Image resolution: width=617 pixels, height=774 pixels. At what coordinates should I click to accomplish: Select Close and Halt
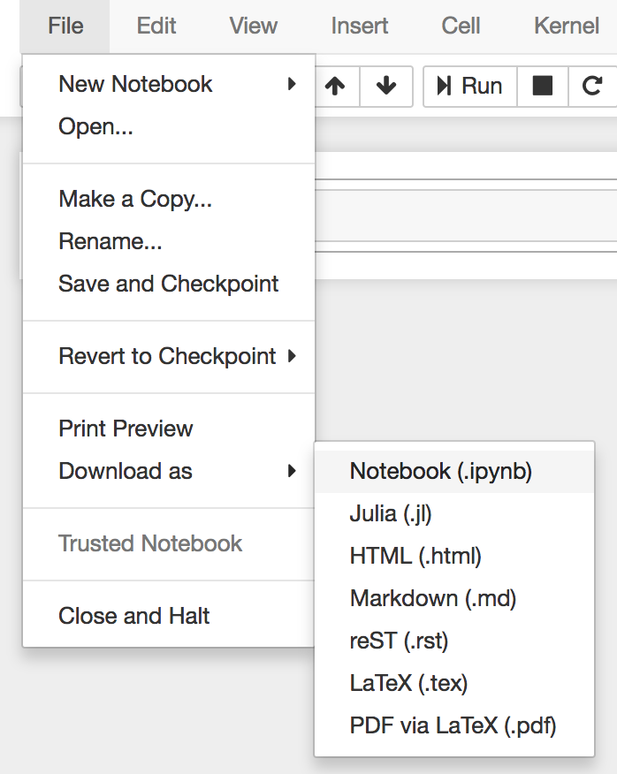(x=133, y=615)
